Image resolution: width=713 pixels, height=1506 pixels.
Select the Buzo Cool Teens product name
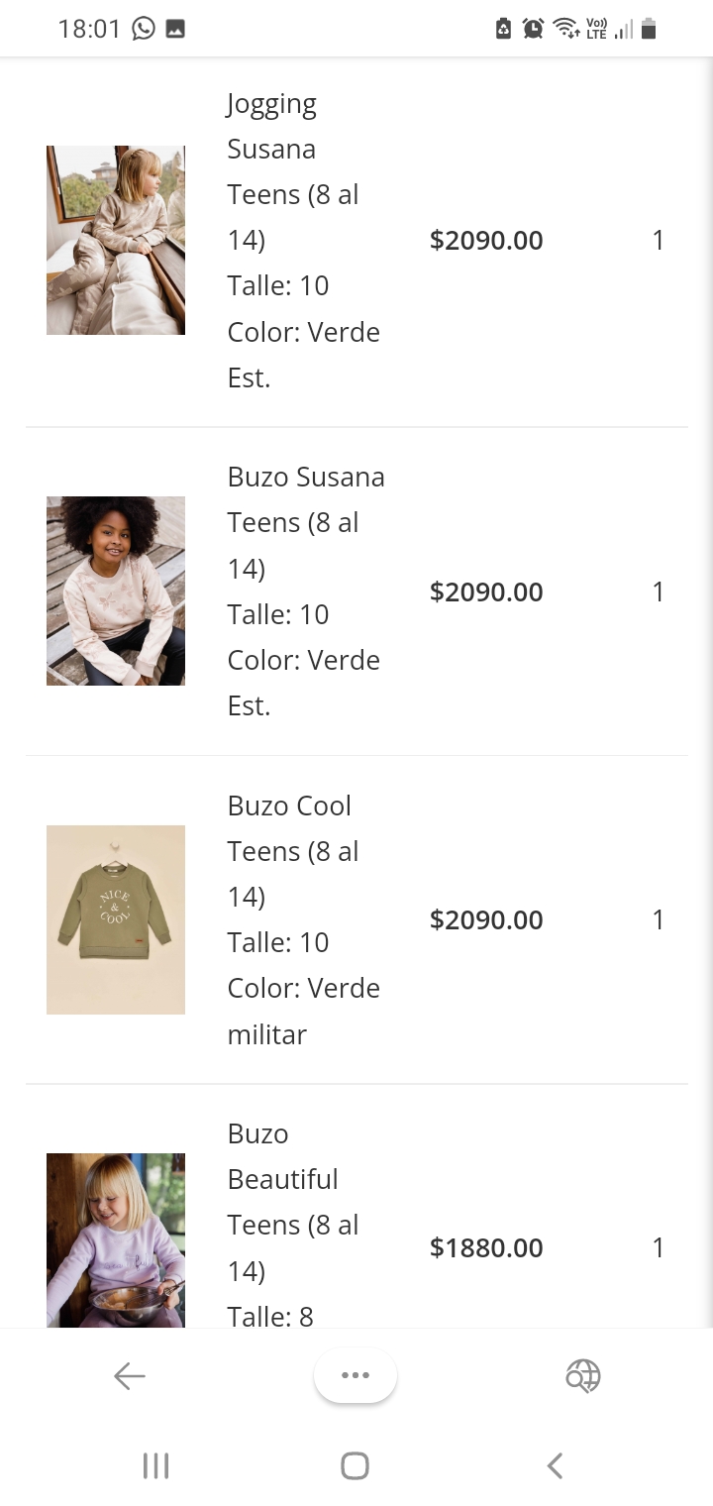[292, 851]
